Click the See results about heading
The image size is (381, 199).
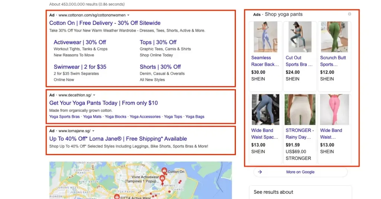coord(273,192)
